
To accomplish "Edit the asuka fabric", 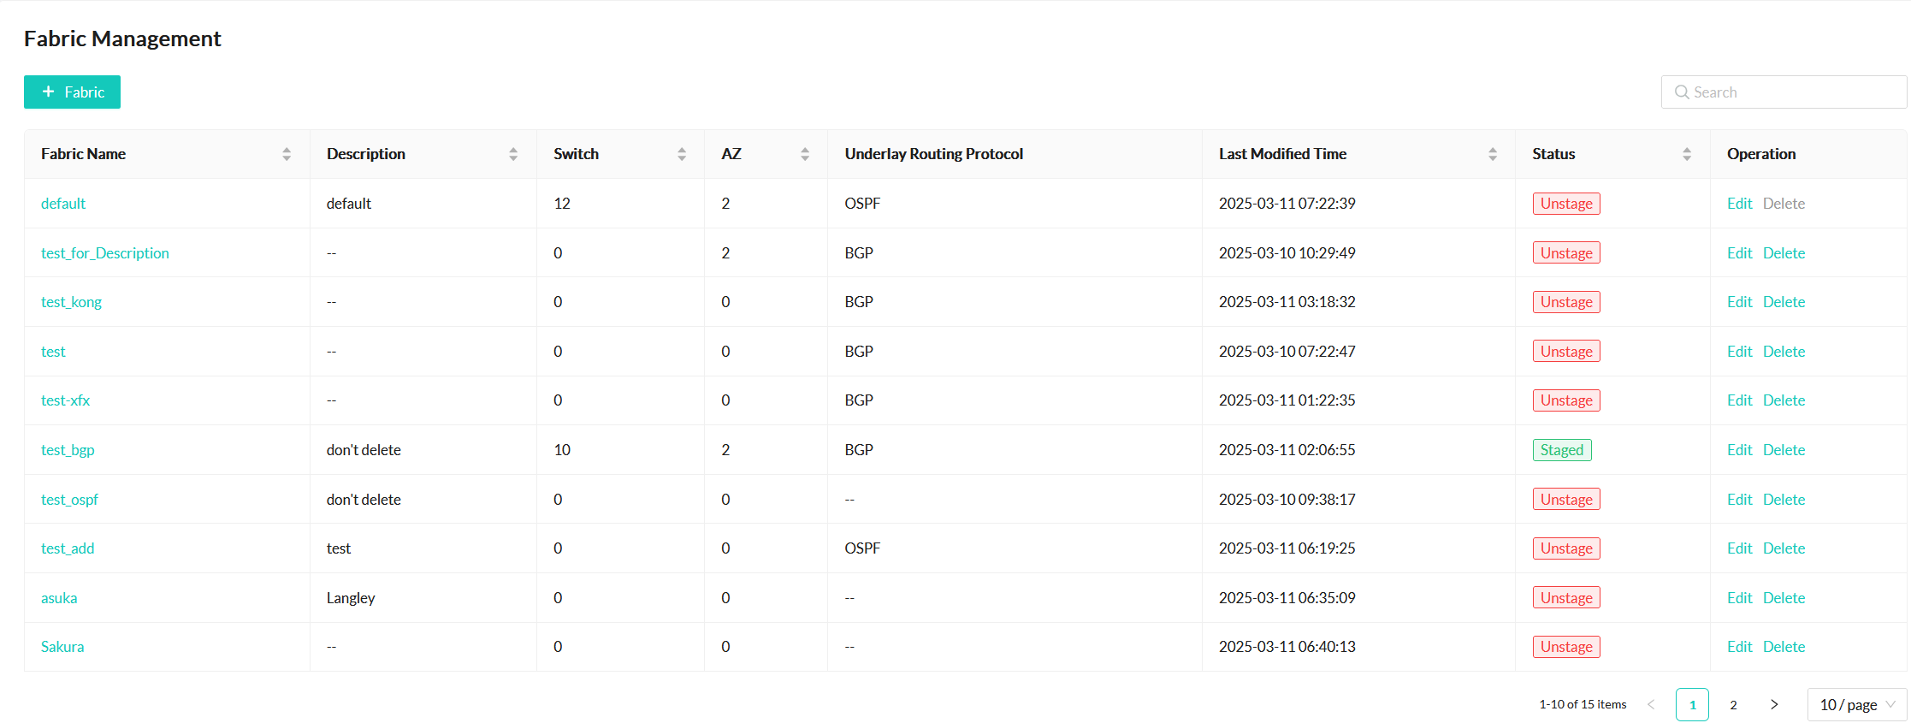I will click(x=1739, y=598).
